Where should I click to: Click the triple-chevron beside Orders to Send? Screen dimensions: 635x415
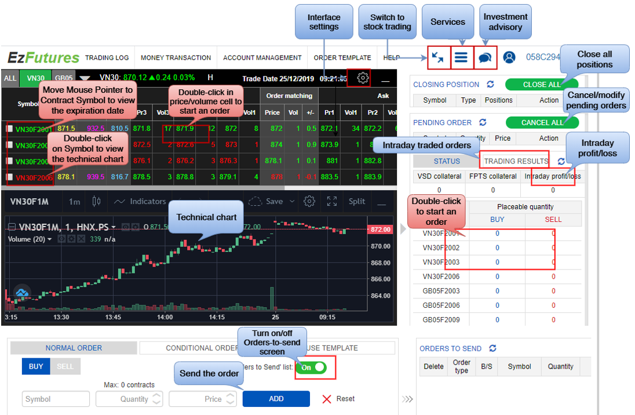click(x=407, y=399)
